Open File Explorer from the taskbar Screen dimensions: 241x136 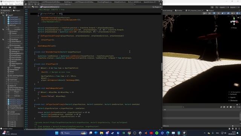(101, 133)
